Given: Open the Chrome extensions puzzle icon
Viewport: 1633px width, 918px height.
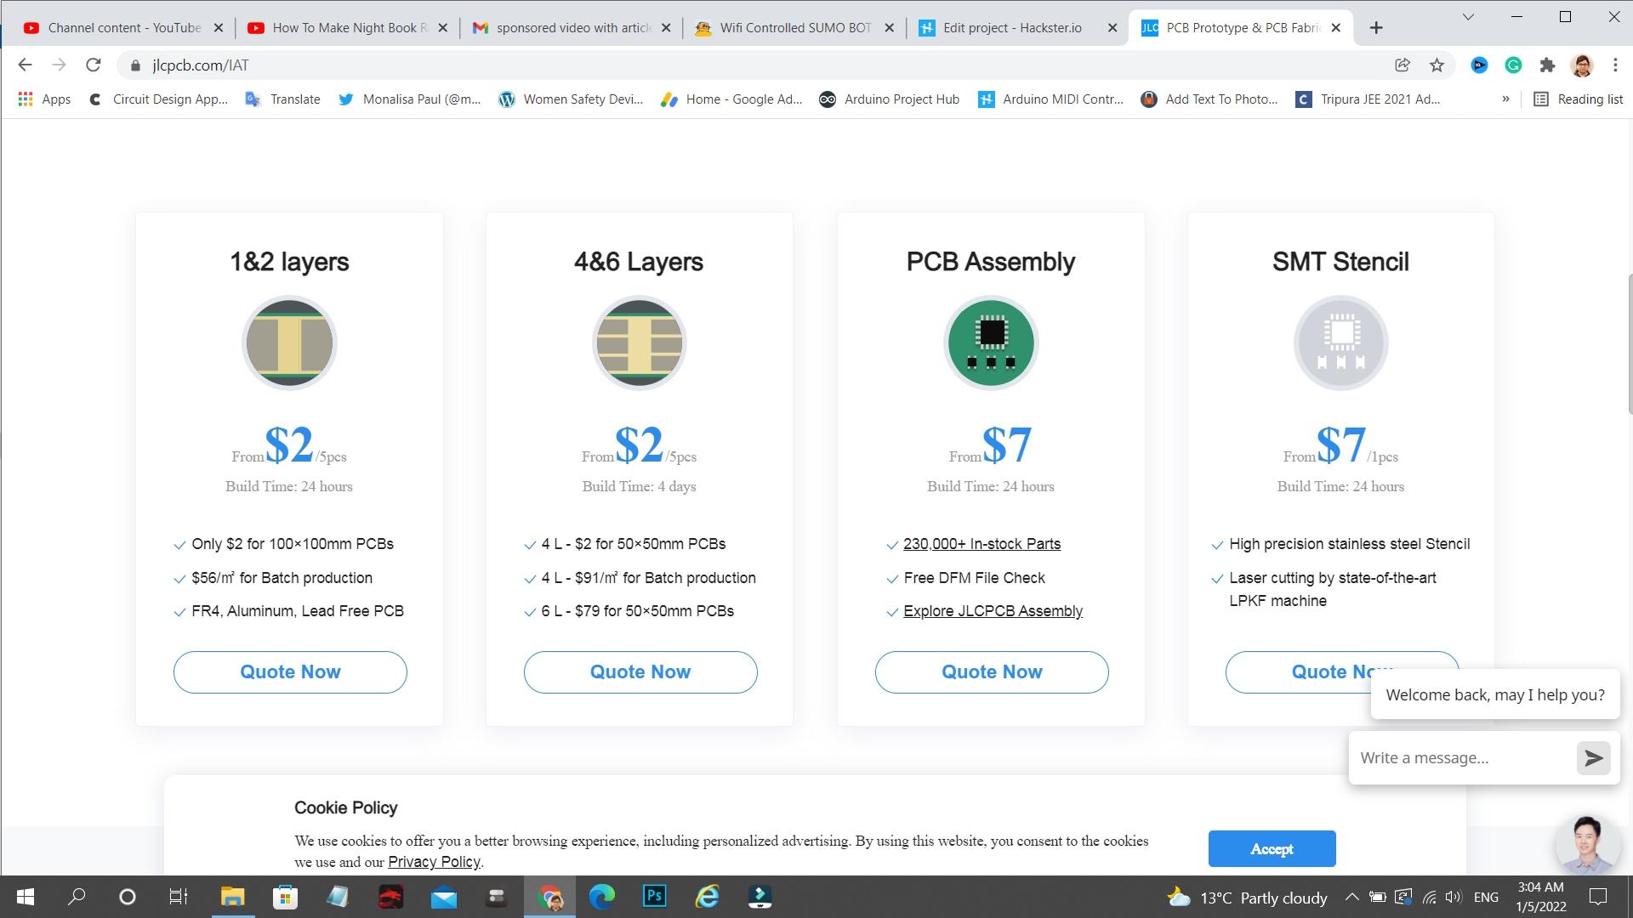Looking at the screenshot, I should pos(1547,65).
